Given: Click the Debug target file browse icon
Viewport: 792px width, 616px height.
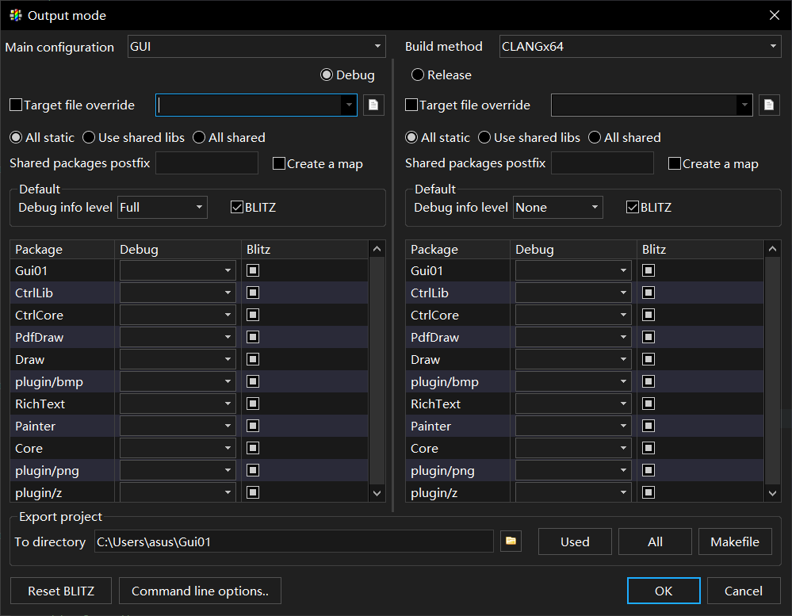Looking at the screenshot, I should [373, 105].
